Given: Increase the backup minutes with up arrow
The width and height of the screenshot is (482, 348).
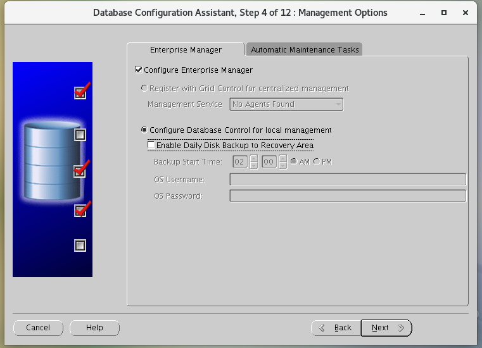Looking at the screenshot, I should 283,158.
